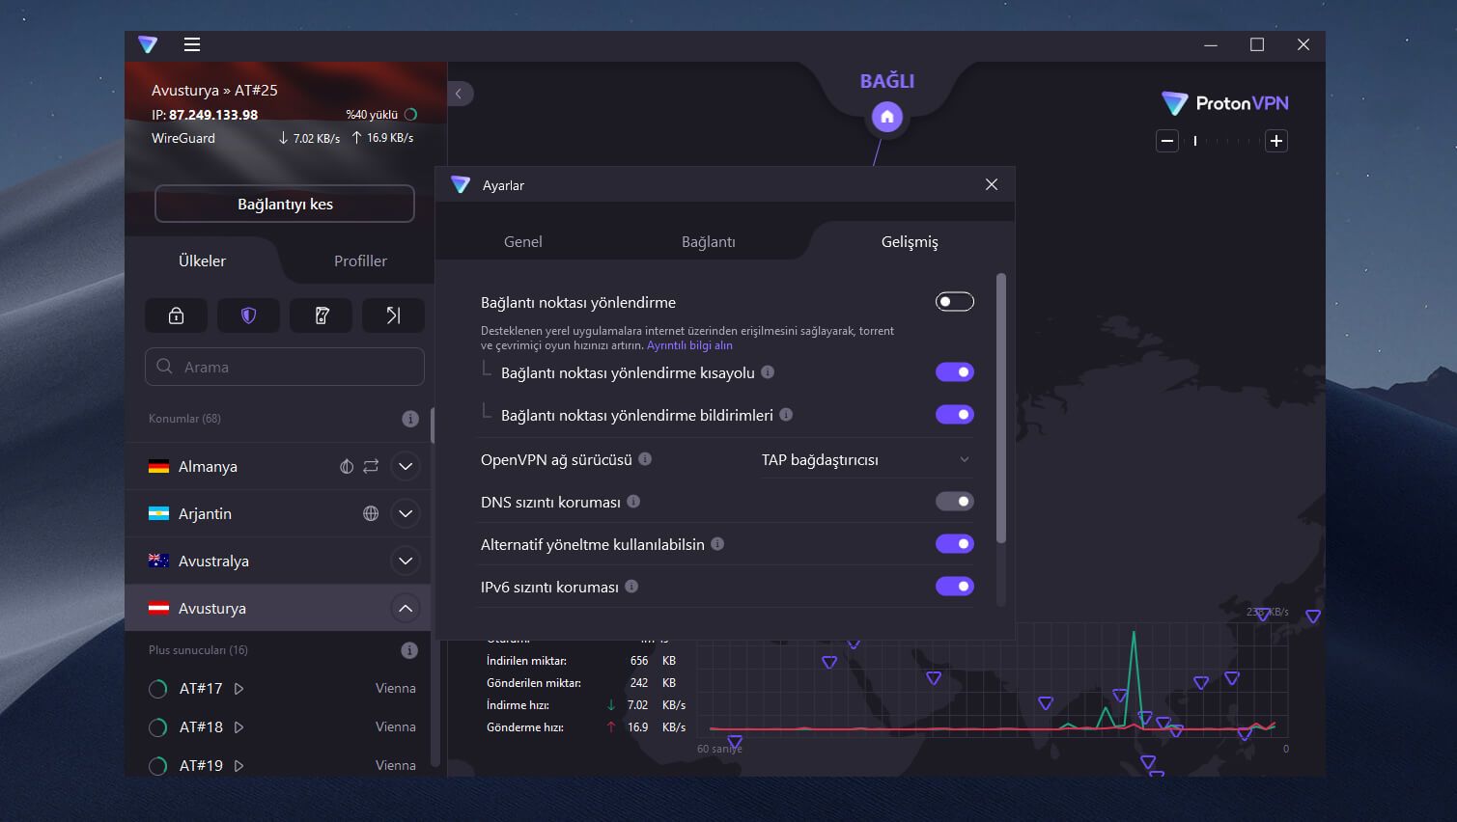Viewport: 1457px width, 822px height.
Task: Click the settings dialog scrollbar
Action: tap(1001, 408)
